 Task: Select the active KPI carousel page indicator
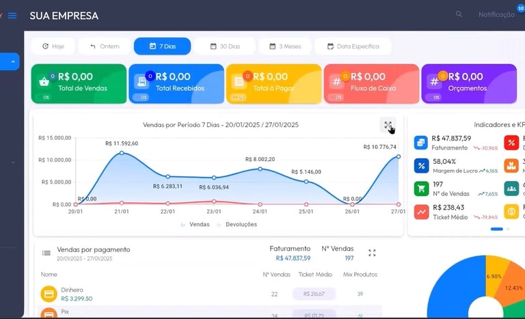(x=496, y=229)
